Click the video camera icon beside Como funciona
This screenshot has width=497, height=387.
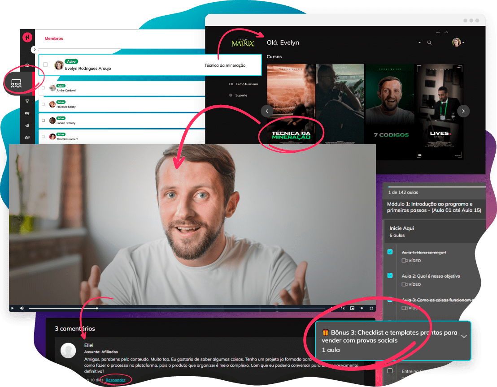231,84
